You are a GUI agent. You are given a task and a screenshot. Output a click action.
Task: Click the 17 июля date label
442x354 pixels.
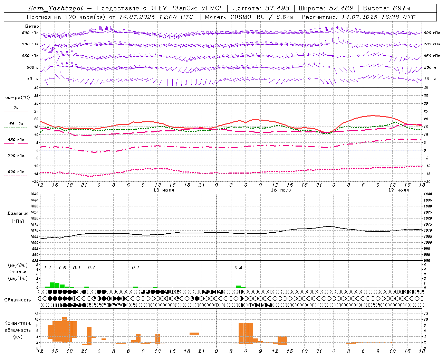coord(398,190)
